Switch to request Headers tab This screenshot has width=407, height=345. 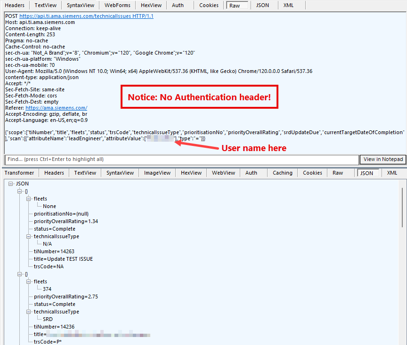pyautogui.click(x=15, y=5)
